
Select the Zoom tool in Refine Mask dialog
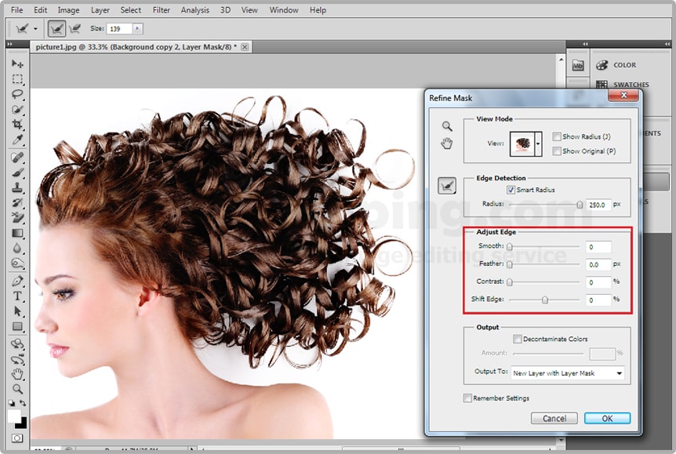coord(447,126)
